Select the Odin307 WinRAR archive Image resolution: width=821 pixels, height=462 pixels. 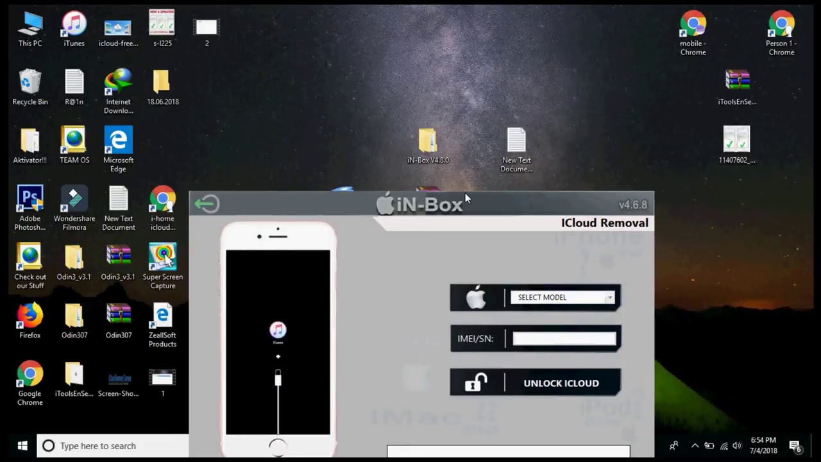point(118,321)
